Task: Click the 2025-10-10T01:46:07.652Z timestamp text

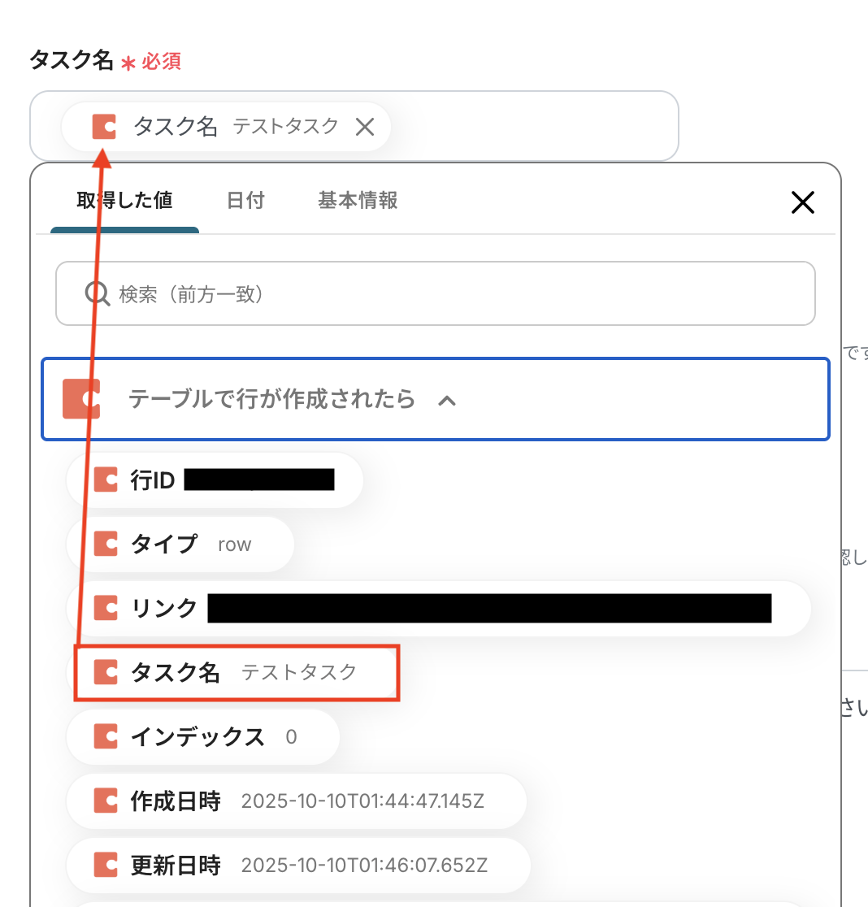Action: pyautogui.click(x=364, y=866)
